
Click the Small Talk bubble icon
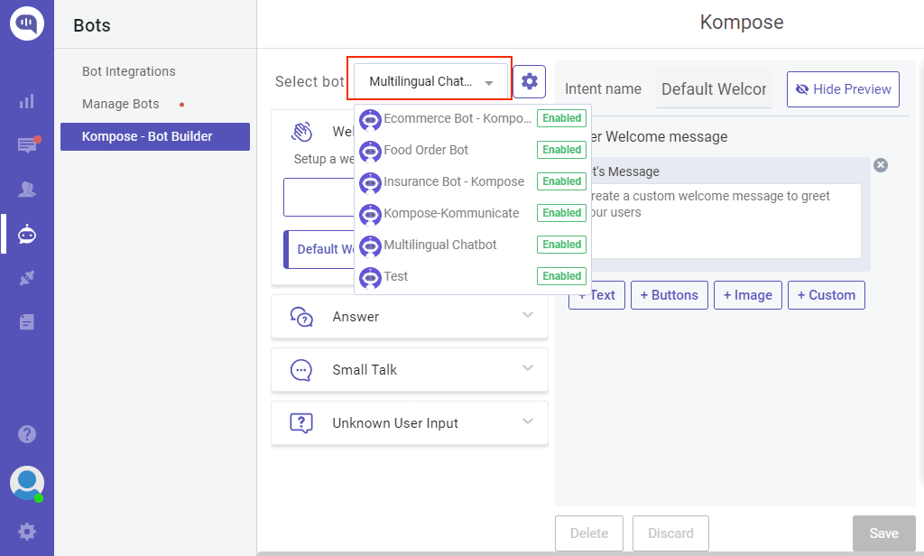pos(301,370)
